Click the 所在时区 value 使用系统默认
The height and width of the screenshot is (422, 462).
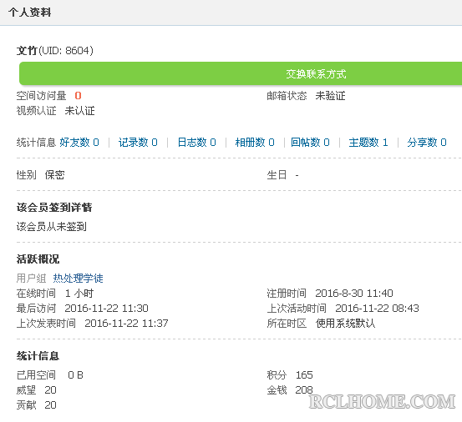[x=345, y=324]
